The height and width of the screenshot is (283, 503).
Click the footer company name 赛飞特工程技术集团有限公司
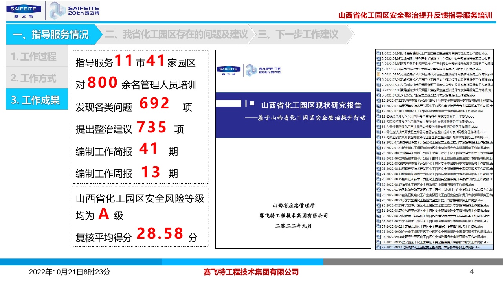[251, 272]
